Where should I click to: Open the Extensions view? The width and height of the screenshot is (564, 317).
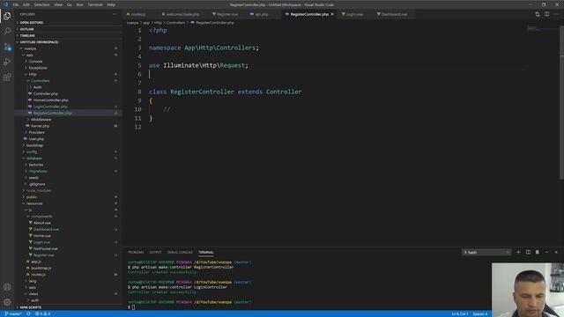[x=7, y=77]
